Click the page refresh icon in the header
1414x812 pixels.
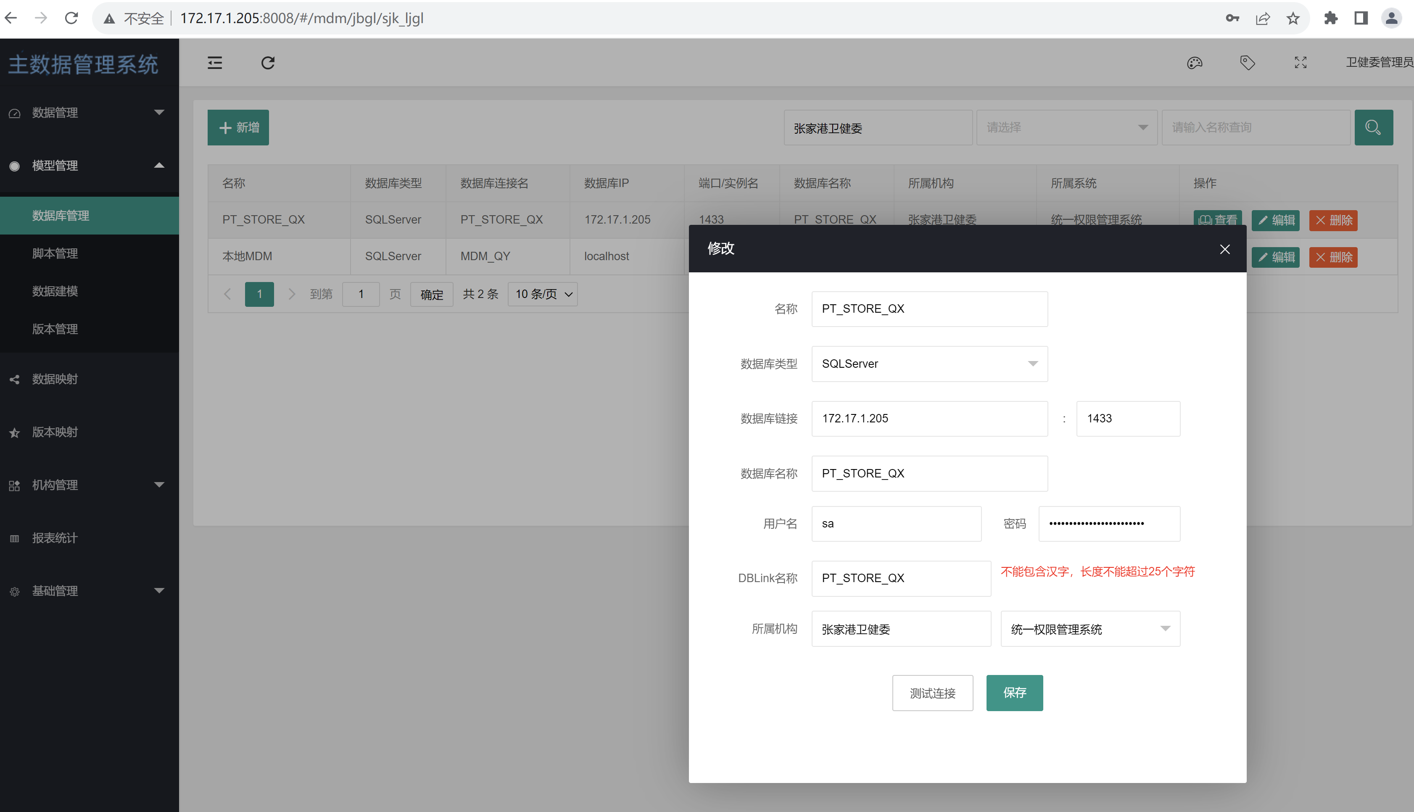[268, 63]
